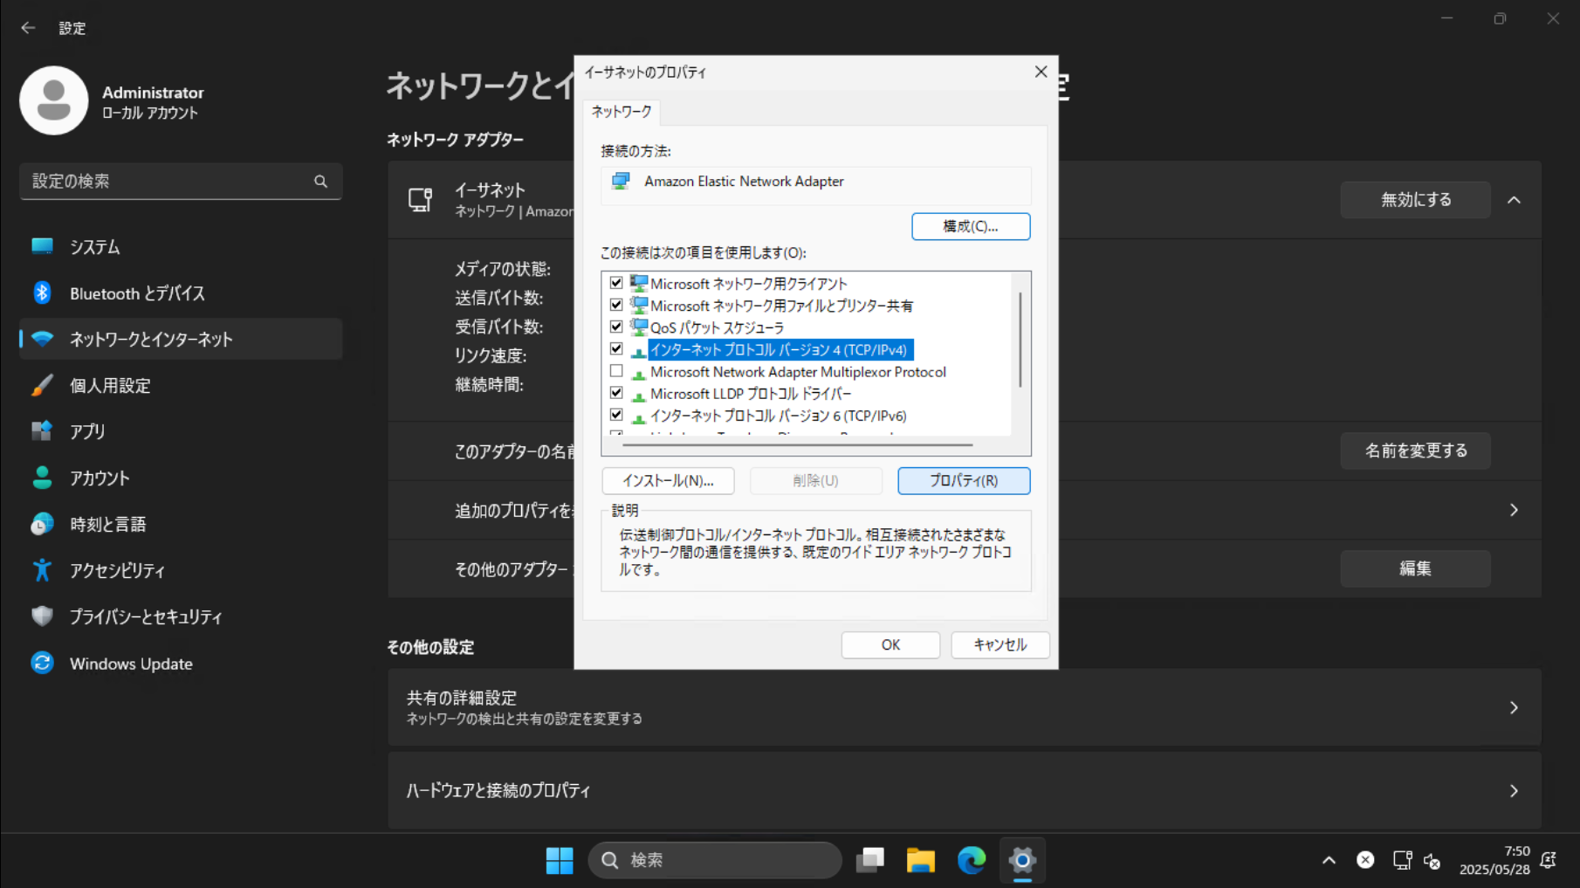Click the Administrator profile avatar

click(54, 100)
